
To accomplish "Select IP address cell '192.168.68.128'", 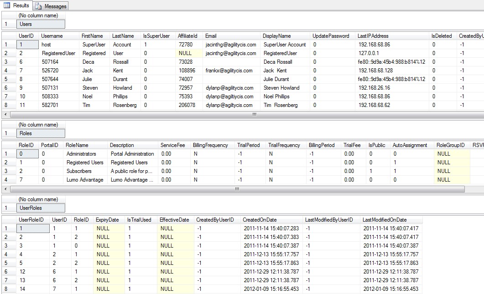I will coord(392,71).
